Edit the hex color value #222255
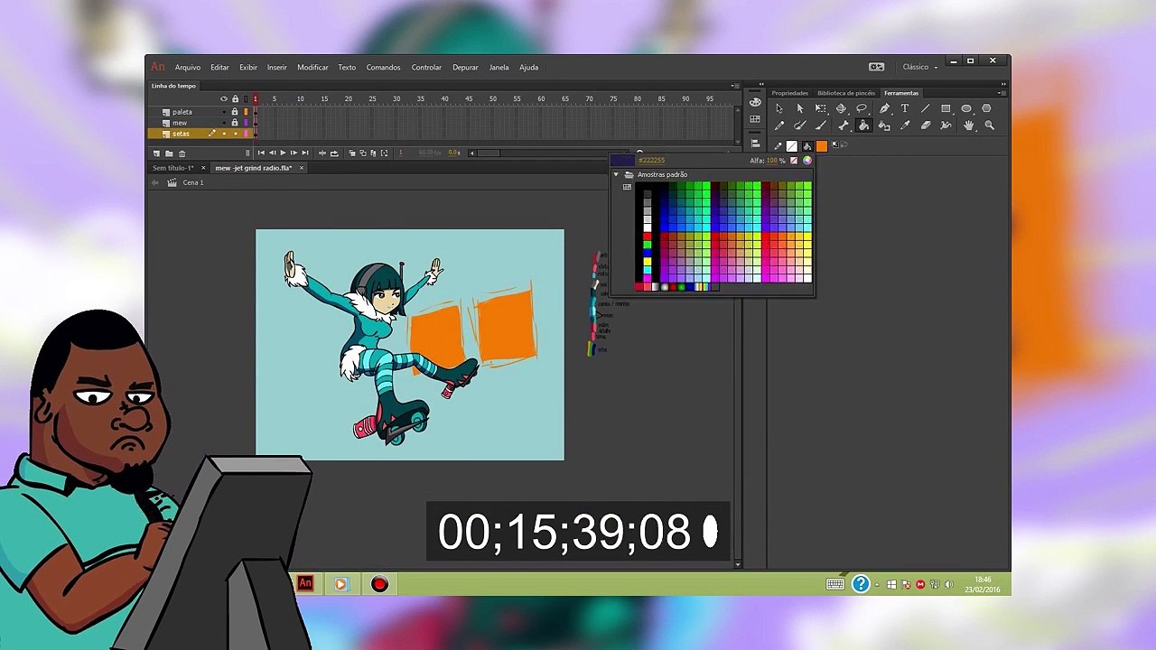The height and width of the screenshot is (650, 1156). pyautogui.click(x=652, y=161)
